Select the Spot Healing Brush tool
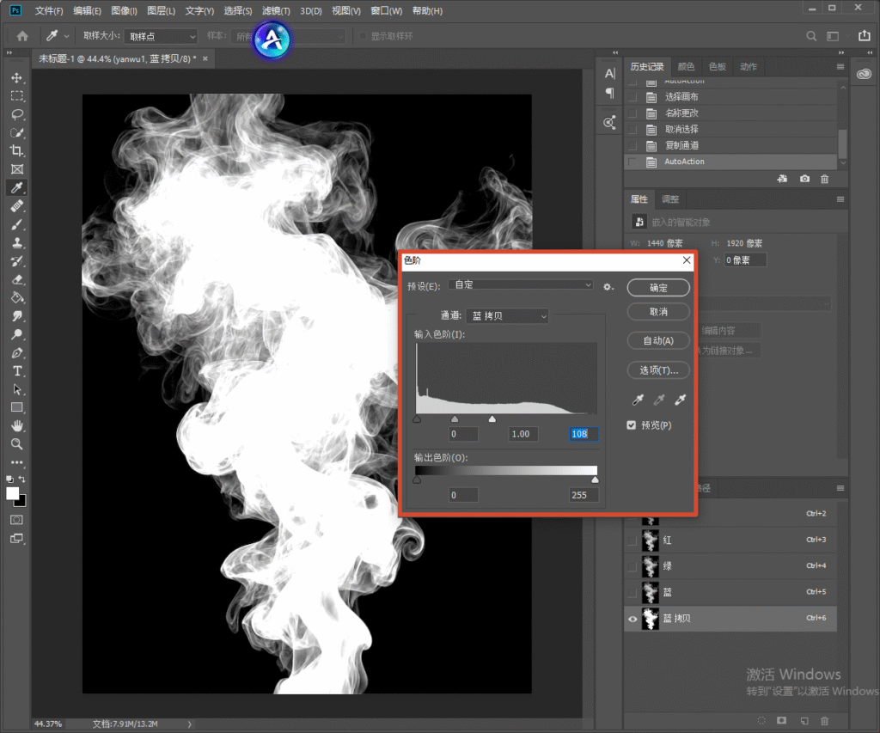Viewport: 880px width, 733px height. (x=17, y=206)
